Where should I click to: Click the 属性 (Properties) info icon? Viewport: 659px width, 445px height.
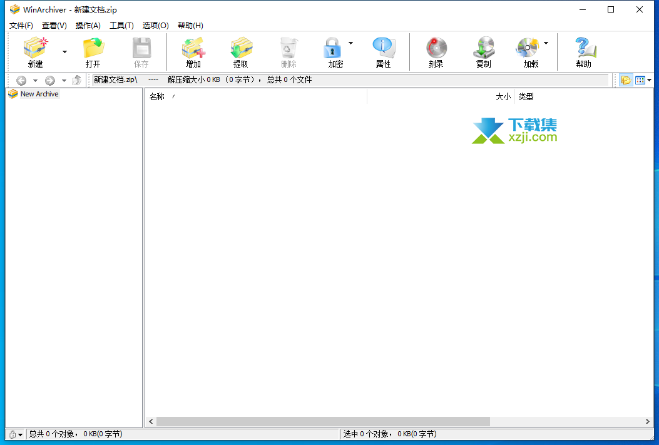point(384,48)
